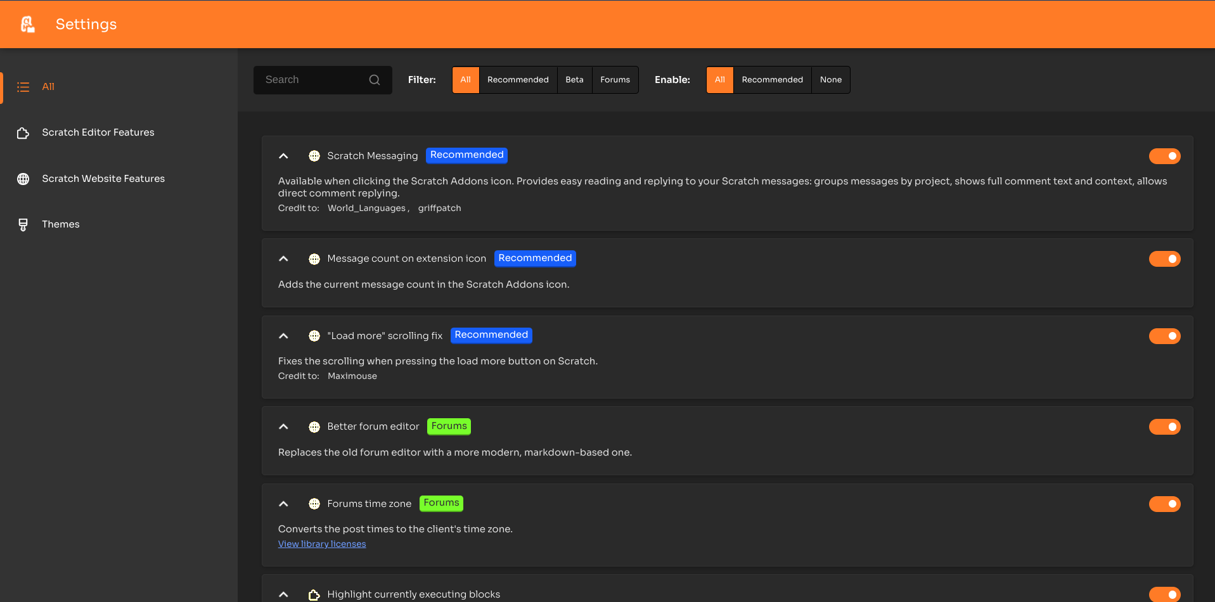Disable the Scratch Messaging addon toggle
This screenshot has width=1215, height=602.
click(x=1164, y=156)
